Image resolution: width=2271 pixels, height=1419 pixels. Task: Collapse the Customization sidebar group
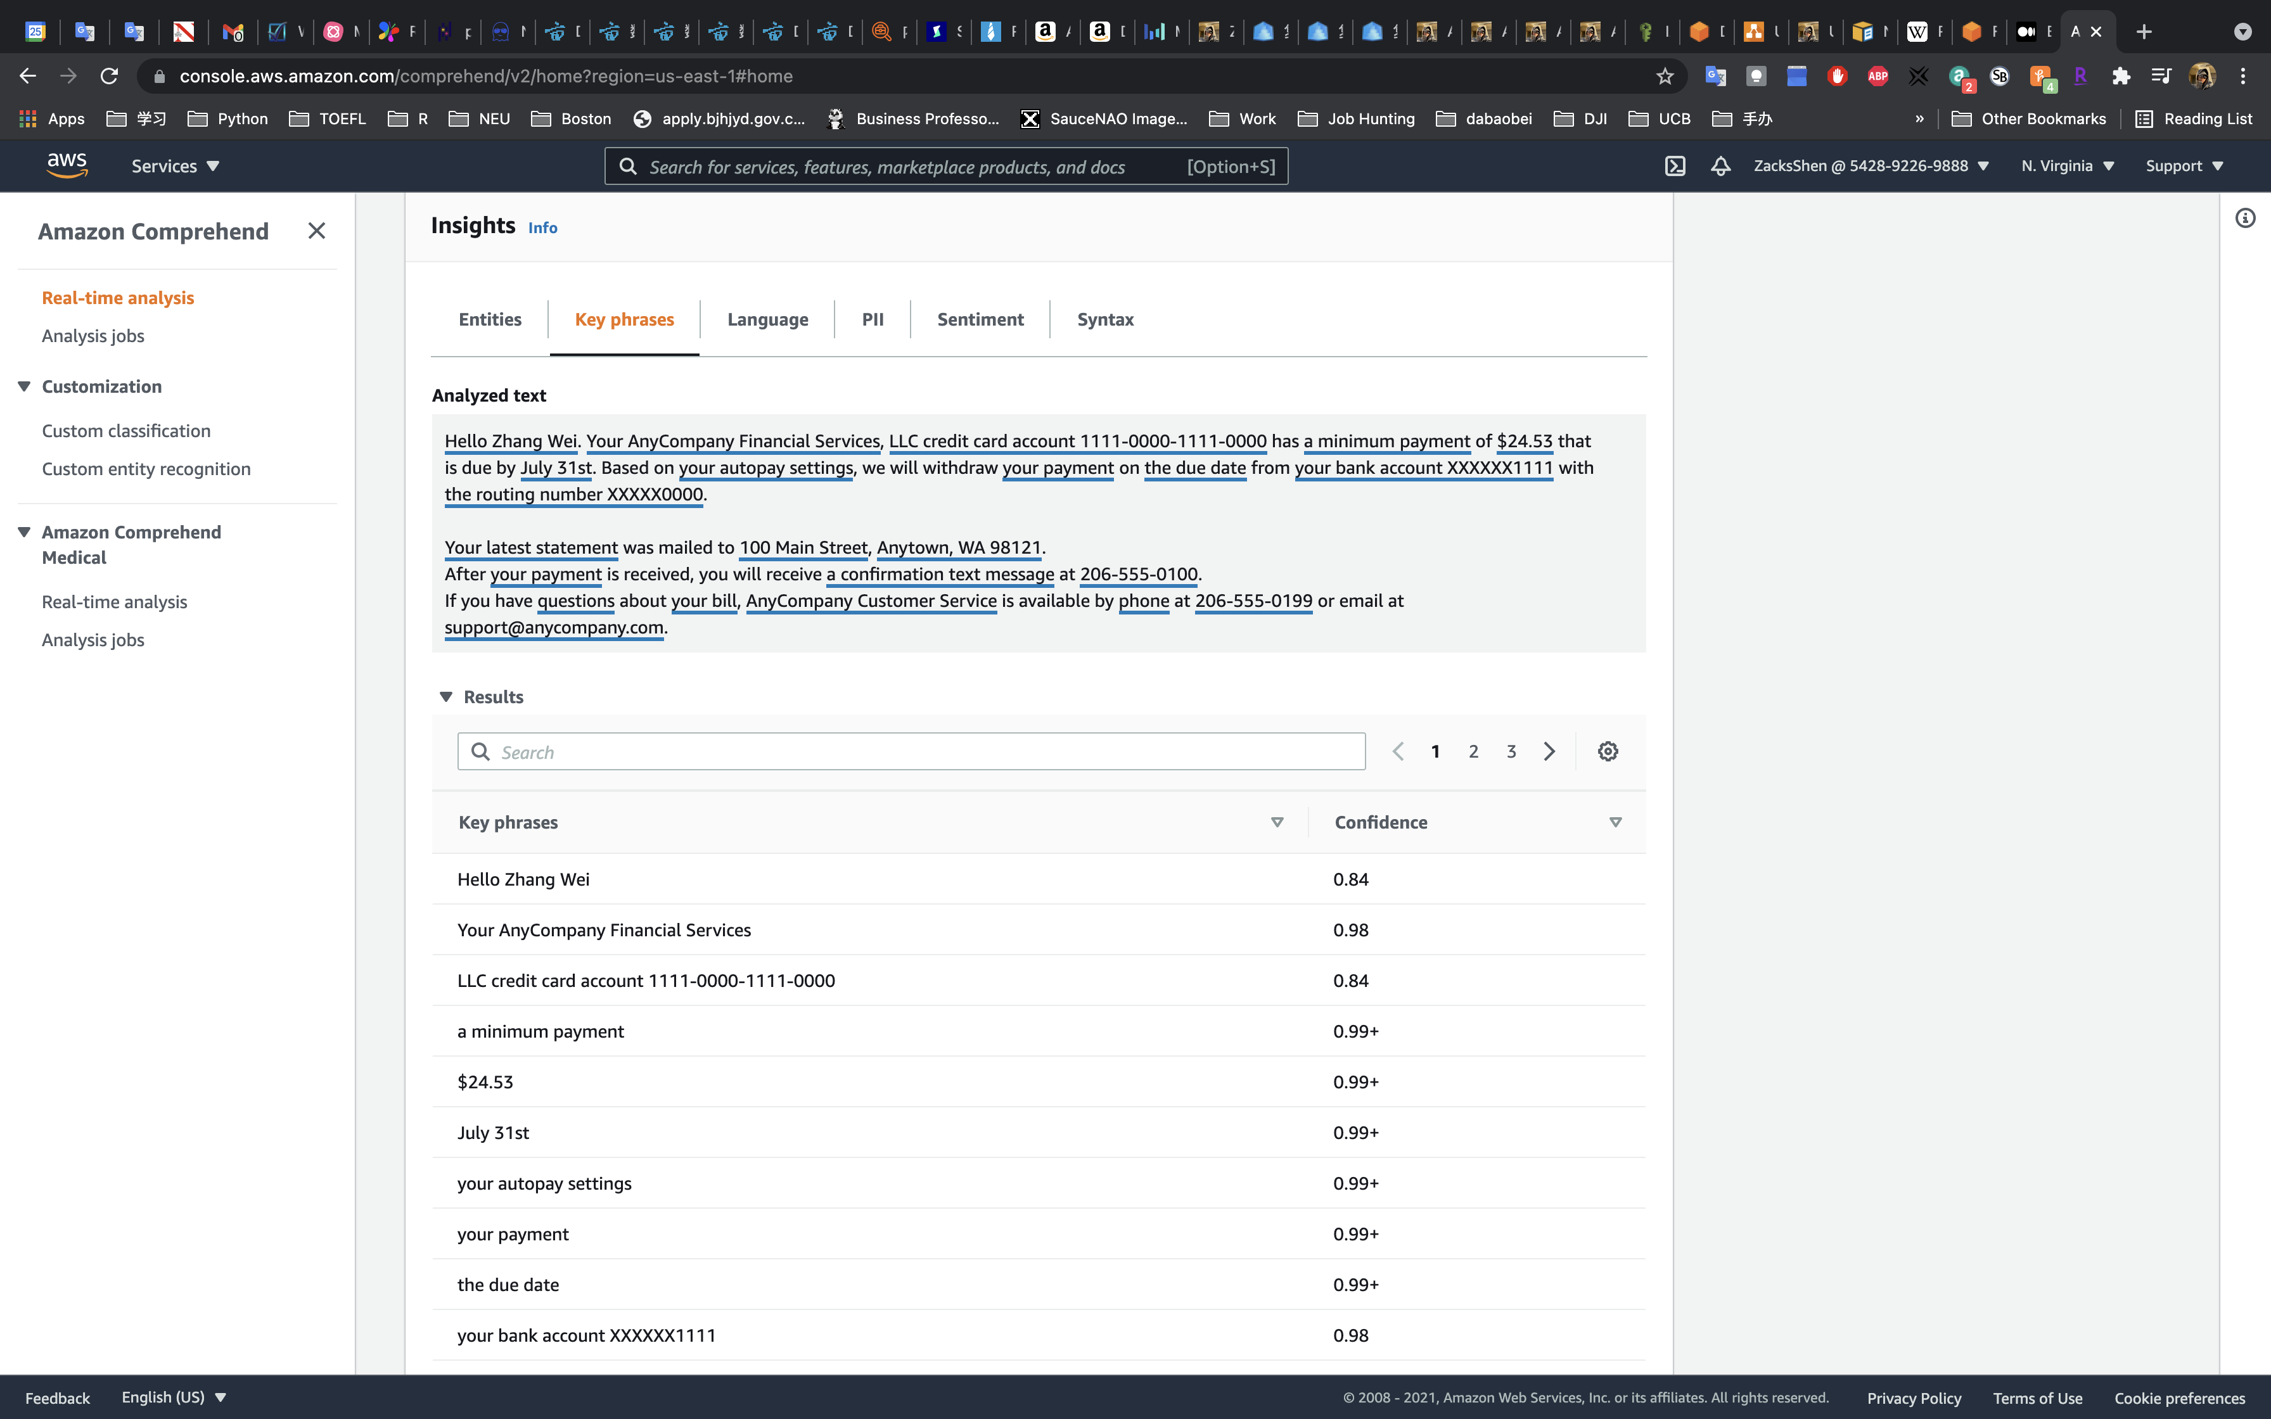(x=25, y=386)
